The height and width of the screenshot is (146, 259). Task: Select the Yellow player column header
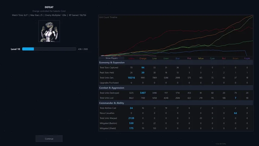201,59
